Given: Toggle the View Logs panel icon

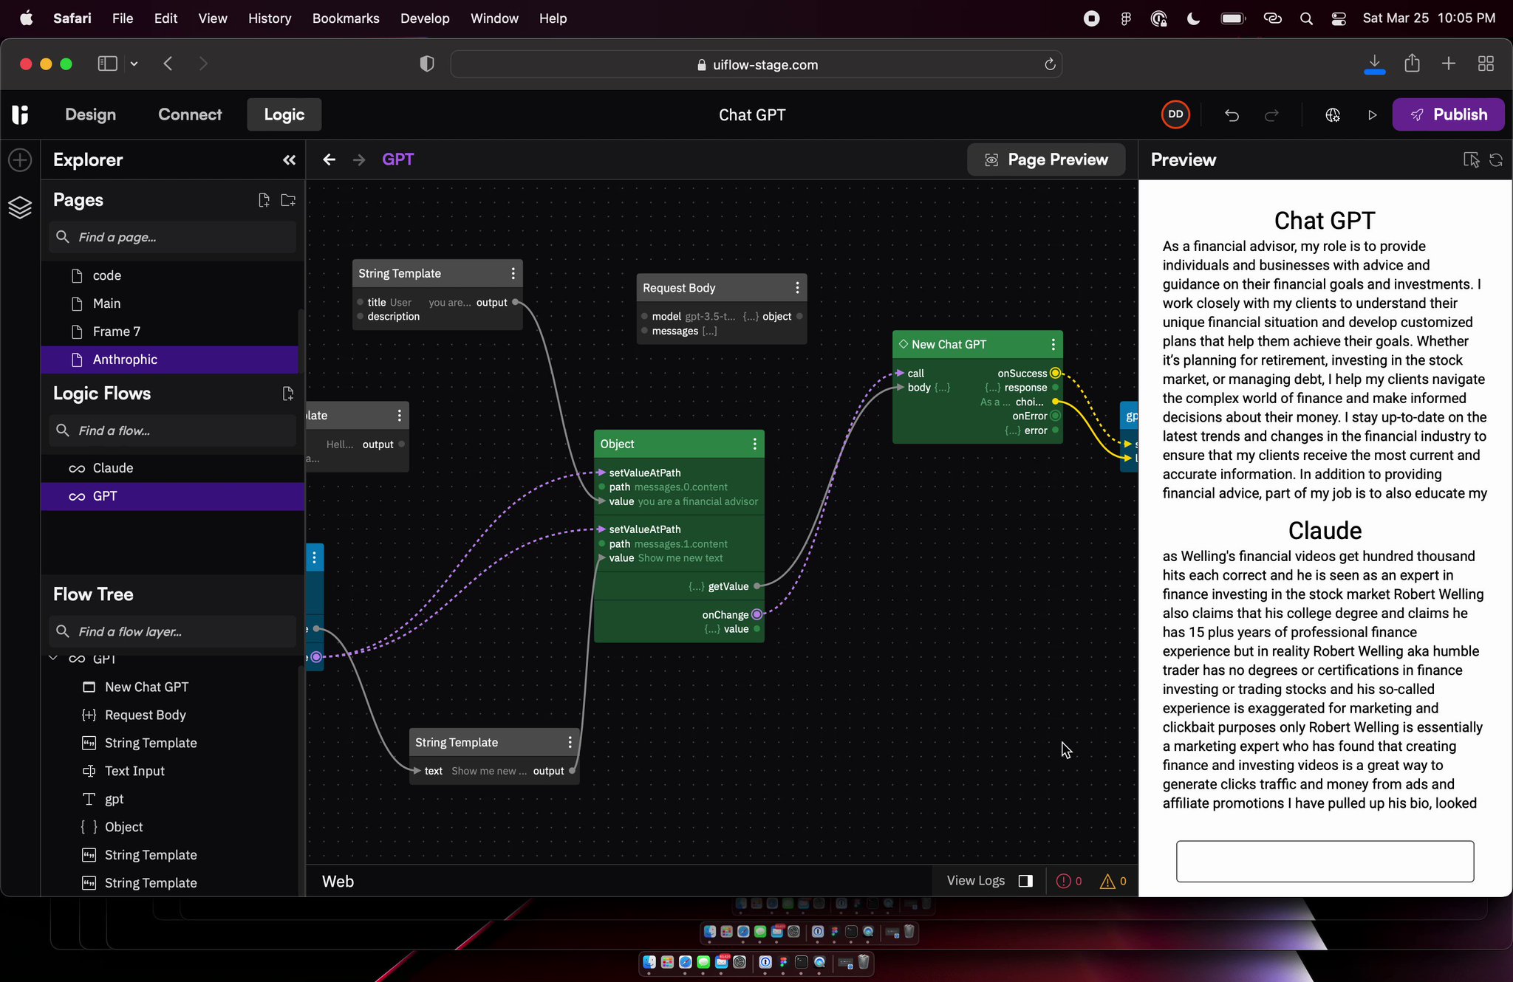Looking at the screenshot, I should click(1025, 881).
